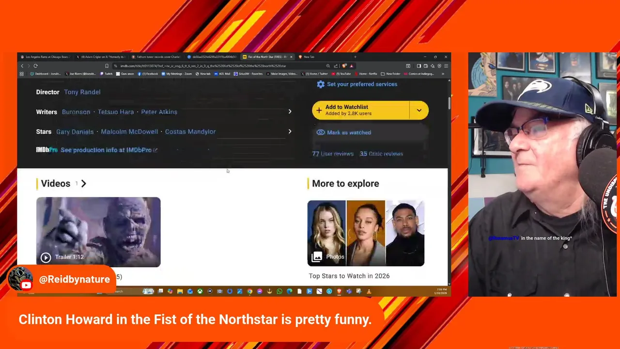
Task: Click the taskbar clock and date
Action: click(x=441, y=291)
